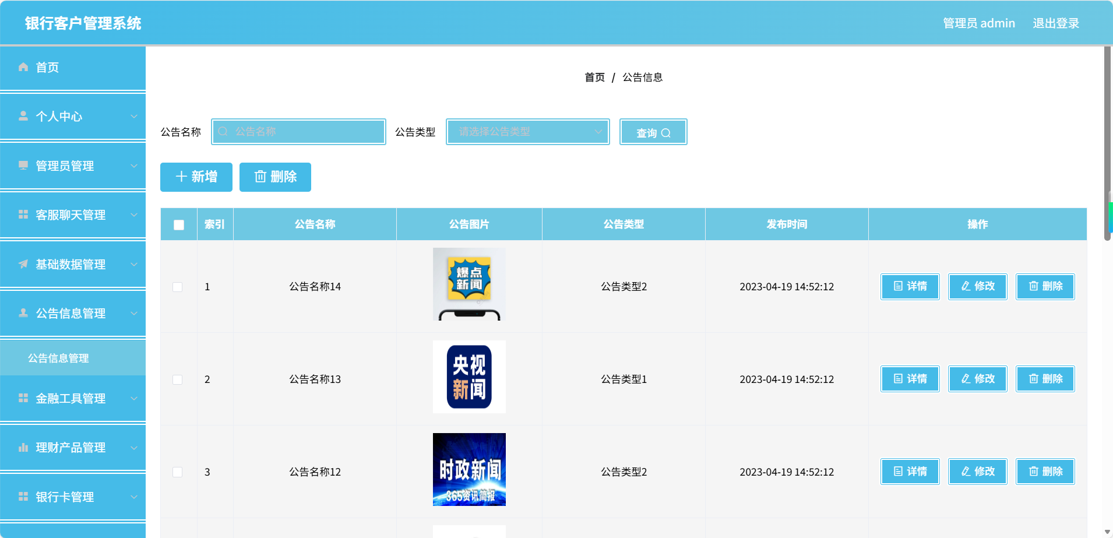Check the row checkbox for 公告名称14

[178, 287]
